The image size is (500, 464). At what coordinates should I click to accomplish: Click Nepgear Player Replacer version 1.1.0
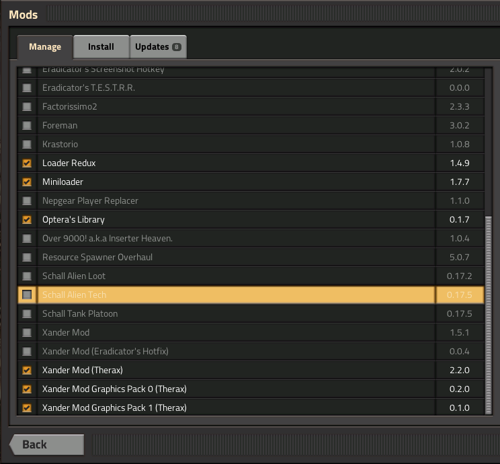460,200
